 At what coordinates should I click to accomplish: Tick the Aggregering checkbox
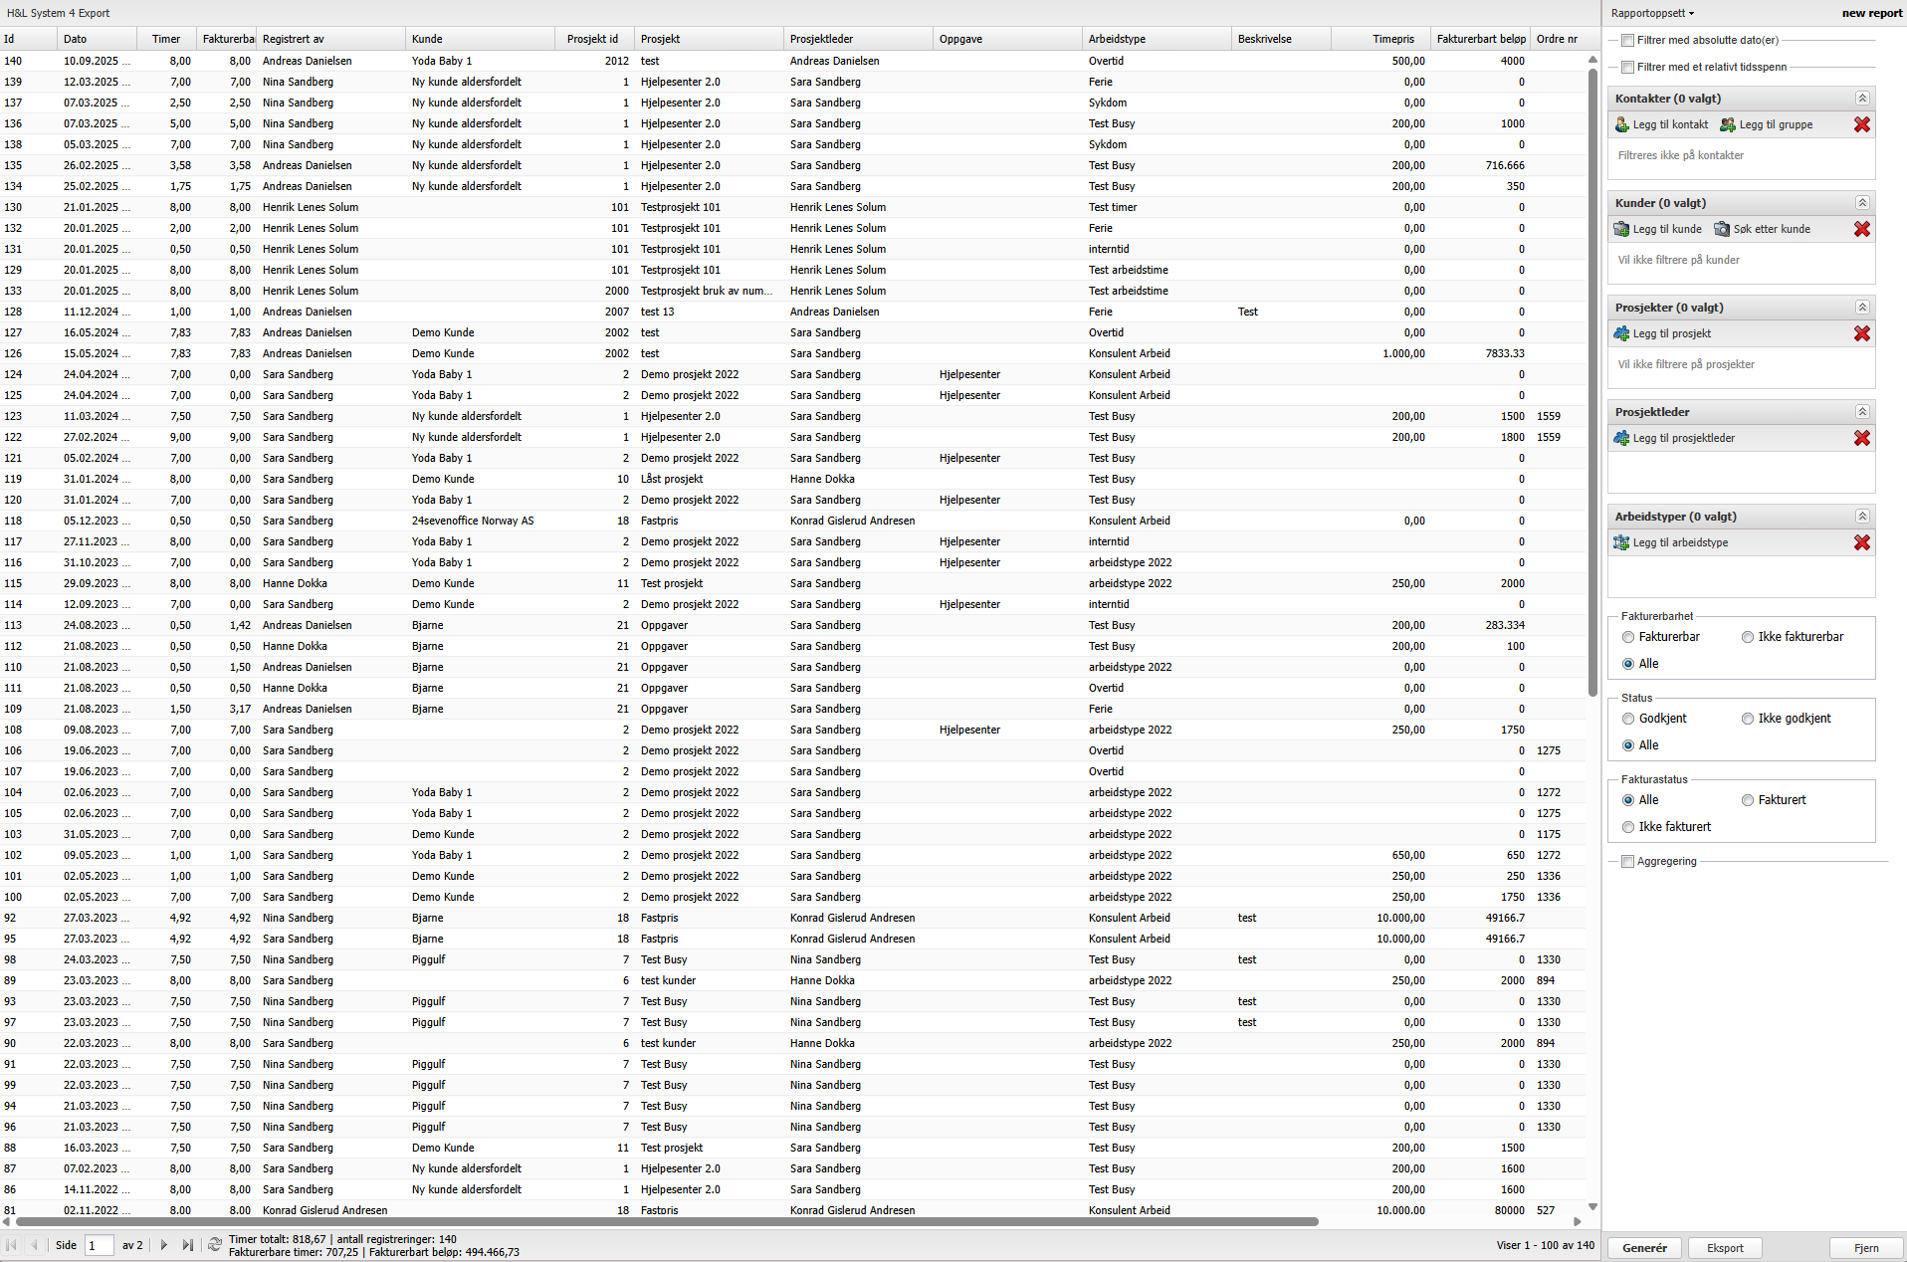coord(1627,862)
